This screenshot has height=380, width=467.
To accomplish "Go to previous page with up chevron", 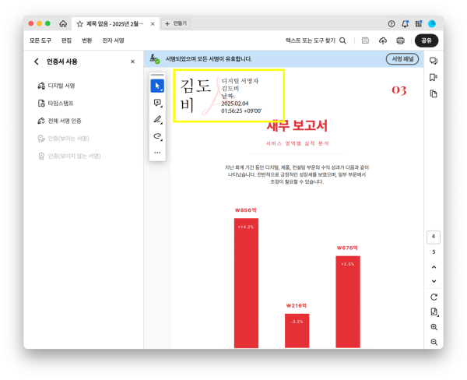I will pyautogui.click(x=434, y=267).
